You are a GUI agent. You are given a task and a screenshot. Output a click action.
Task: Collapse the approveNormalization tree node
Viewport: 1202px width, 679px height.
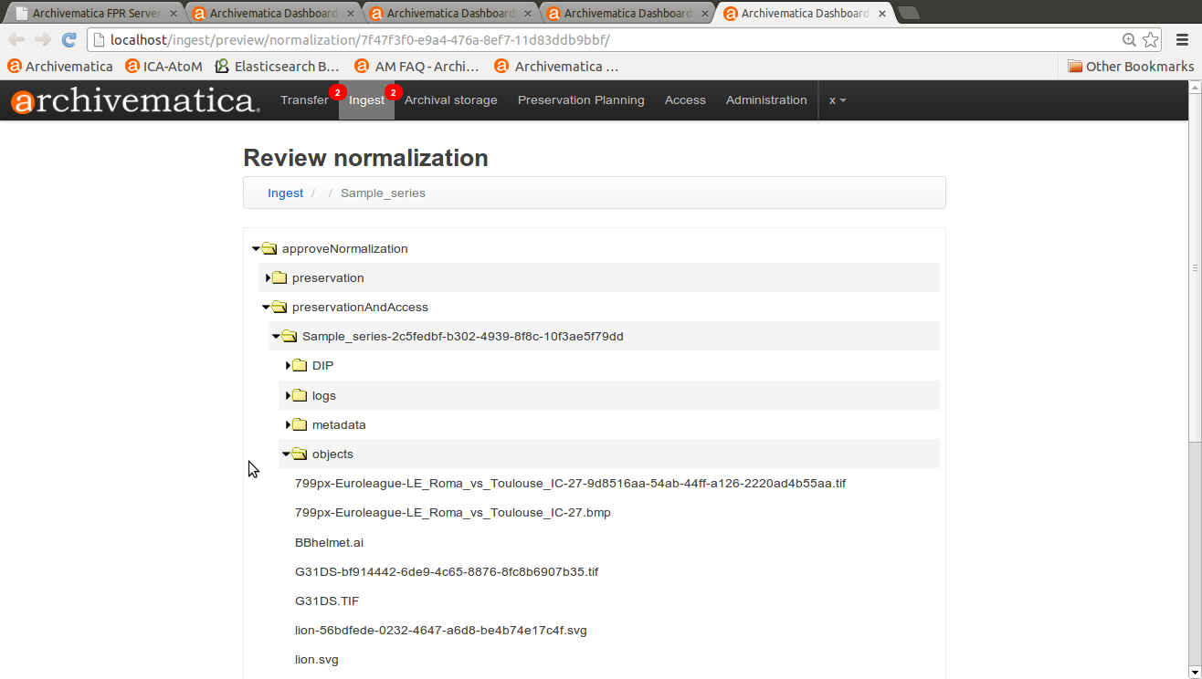tap(255, 247)
